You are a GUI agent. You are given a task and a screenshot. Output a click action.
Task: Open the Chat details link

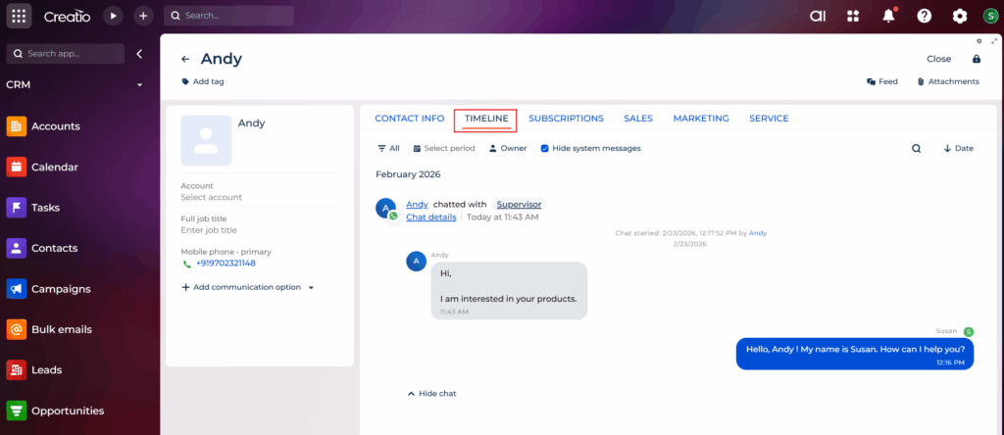pos(430,217)
